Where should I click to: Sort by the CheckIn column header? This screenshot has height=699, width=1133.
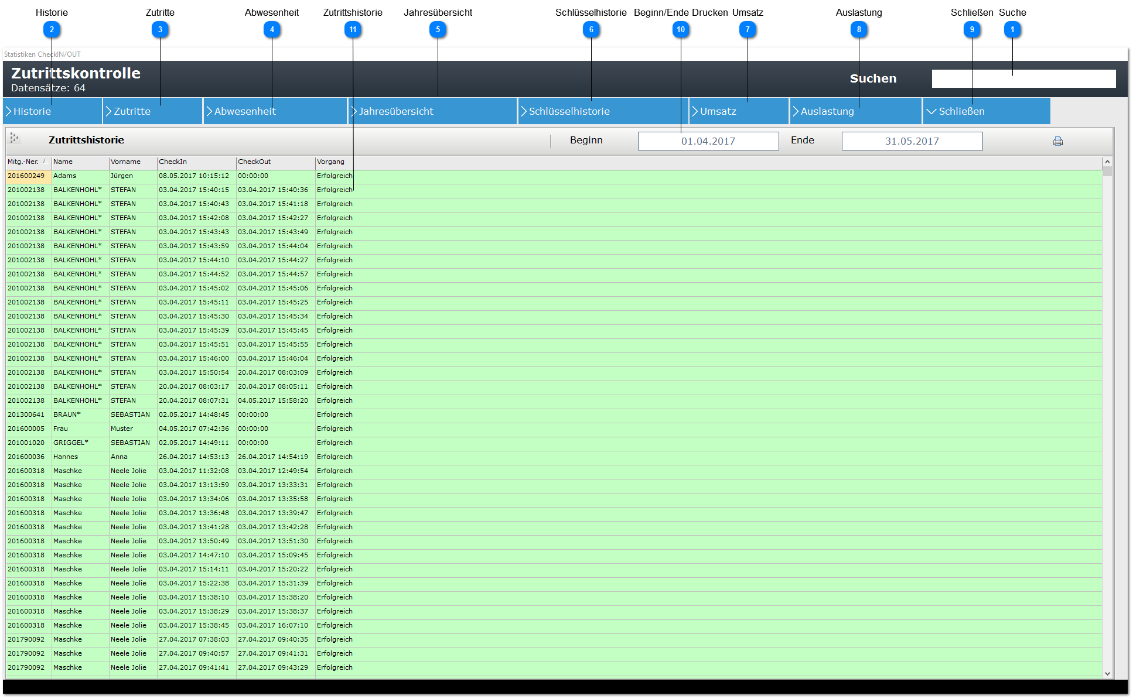[x=196, y=162]
